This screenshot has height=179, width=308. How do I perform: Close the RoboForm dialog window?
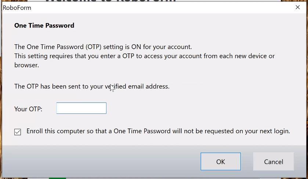298,7
